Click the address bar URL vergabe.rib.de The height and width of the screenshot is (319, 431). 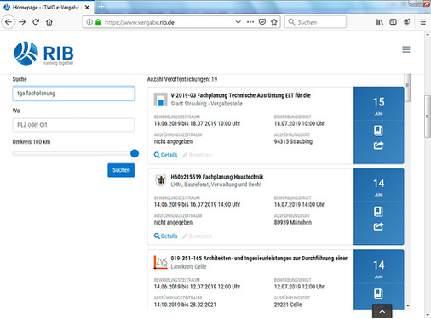coord(140,22)
